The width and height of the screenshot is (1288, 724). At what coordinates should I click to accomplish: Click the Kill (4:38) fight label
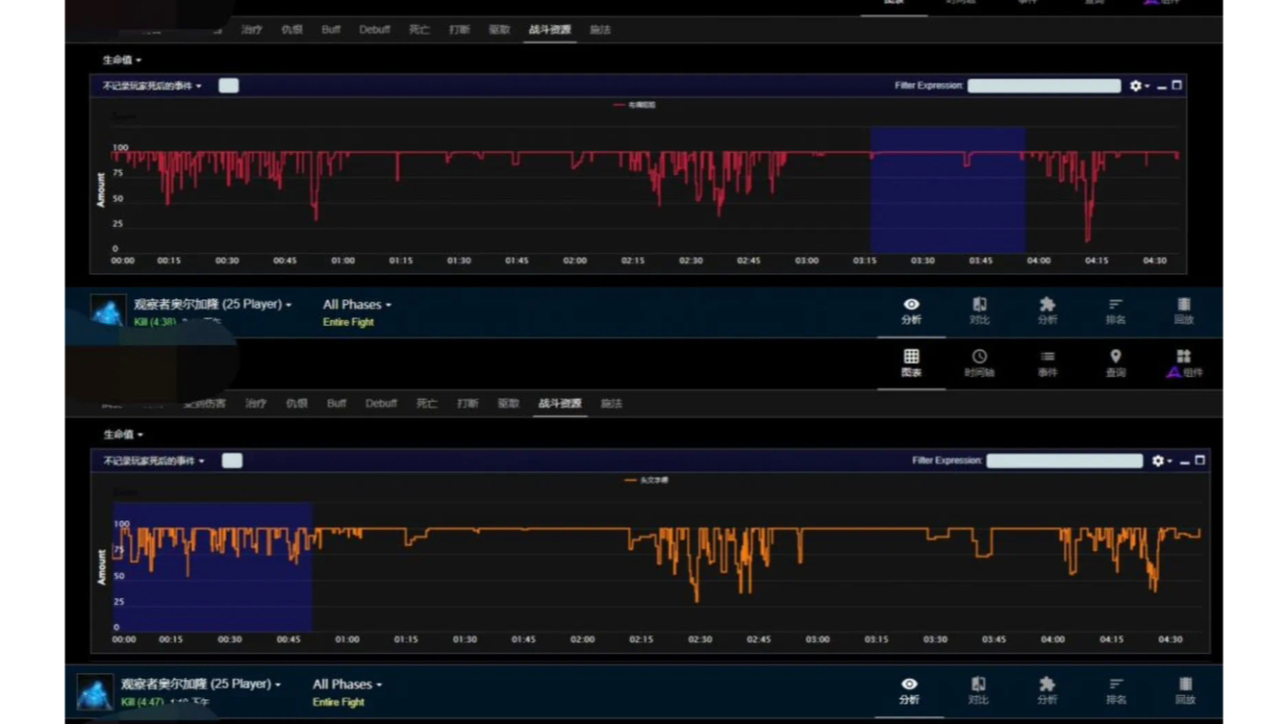[x=155, y=322]
